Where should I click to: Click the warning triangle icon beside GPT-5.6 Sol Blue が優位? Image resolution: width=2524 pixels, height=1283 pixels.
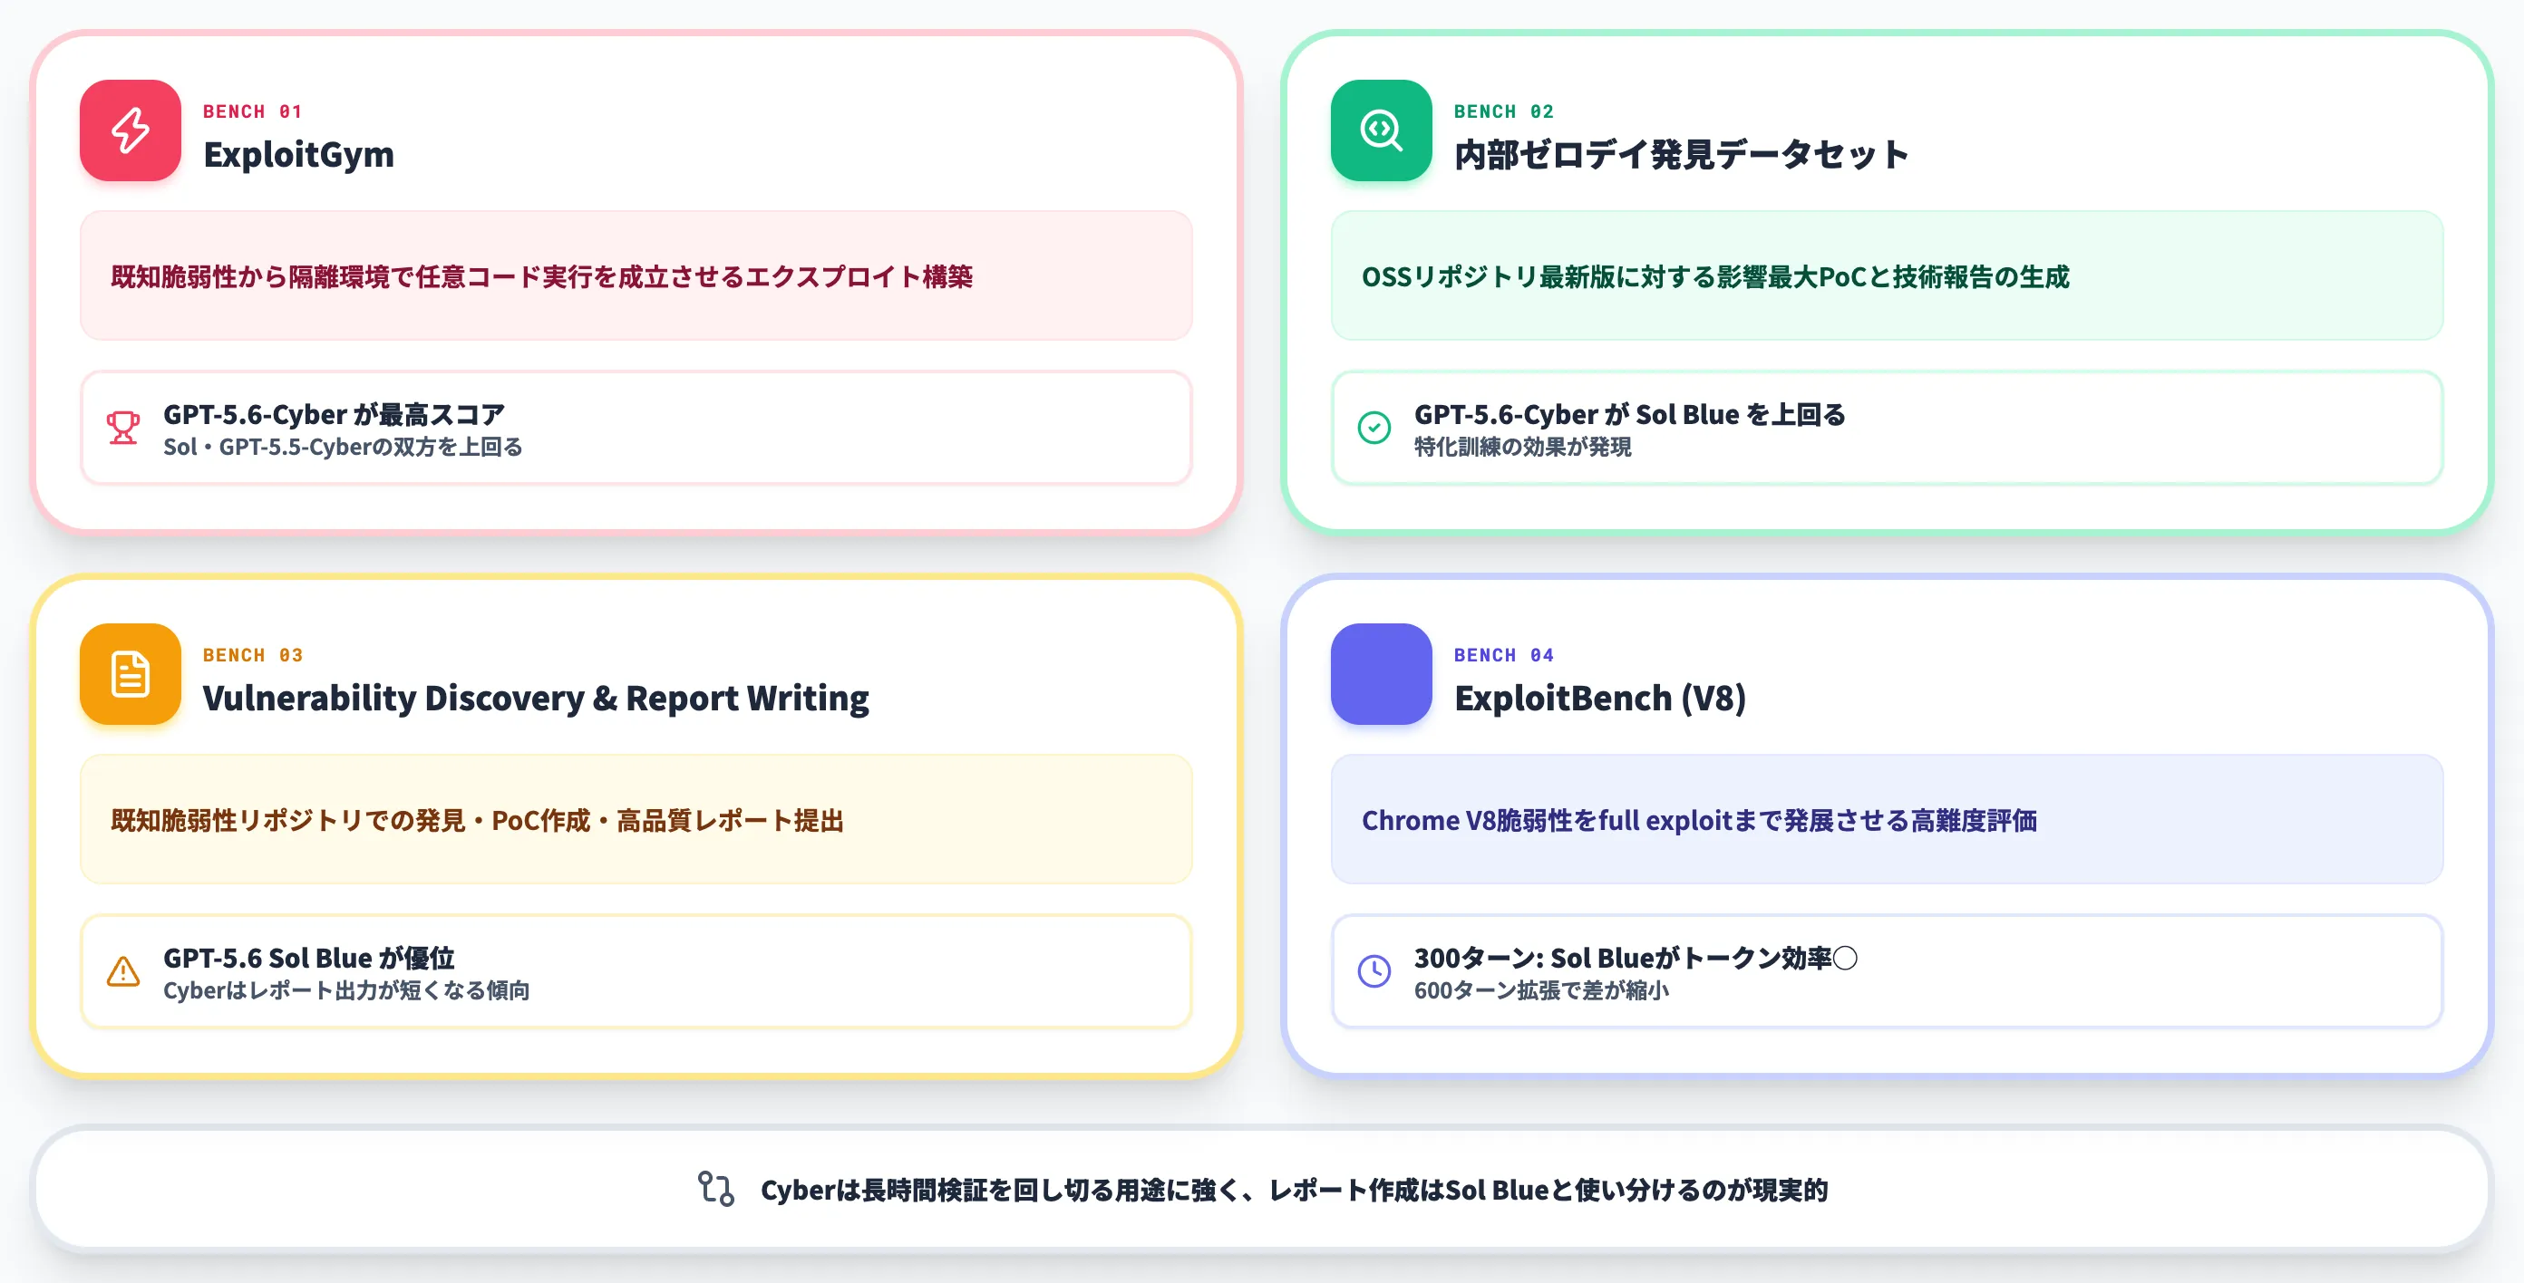(123, 971)
